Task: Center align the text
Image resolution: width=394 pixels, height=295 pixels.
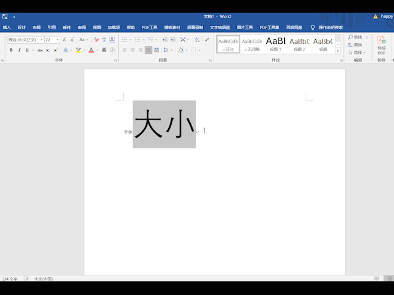Action: [x=133, y=50]
